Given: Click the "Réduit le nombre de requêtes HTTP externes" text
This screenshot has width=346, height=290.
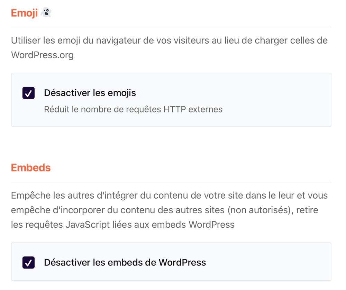Looking at the screenshot, I should (133, 109).
